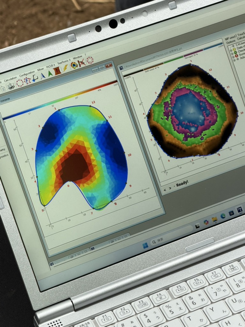Open Microsoft Store from the taskbar

coord(232,213)
